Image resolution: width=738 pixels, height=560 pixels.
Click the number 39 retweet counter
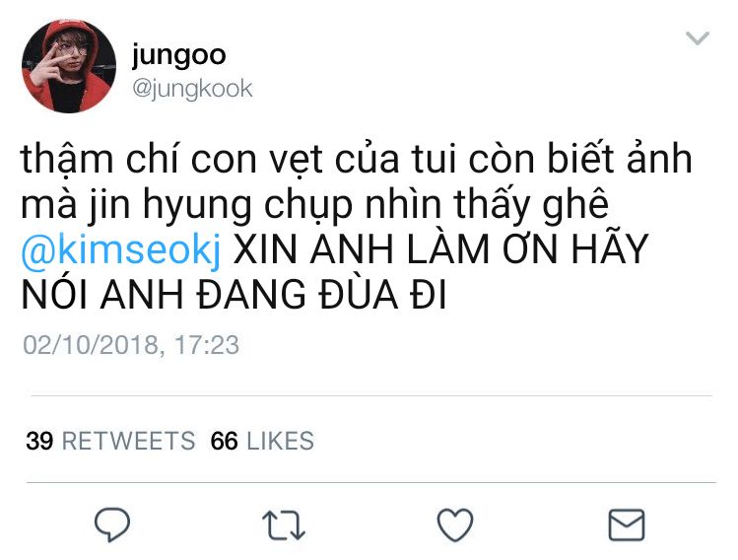tap(39, 441)
